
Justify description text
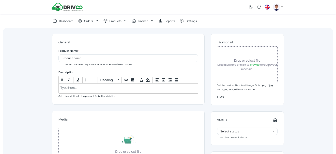pyautogui.click(x=176, y=80)
